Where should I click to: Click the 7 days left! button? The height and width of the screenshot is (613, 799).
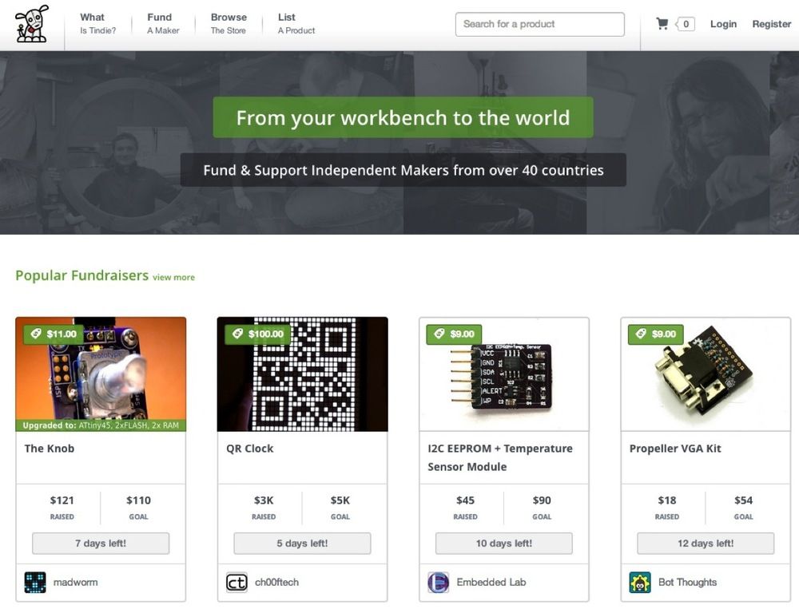tap(101, 544)
